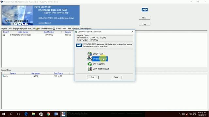Viewport: 209px width, 117px height.
Task: Select the 397.18 GB total space cell
Action: coord(58,76)
